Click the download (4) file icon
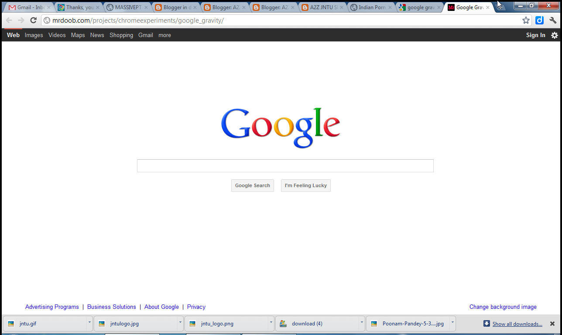 click(x=283, y=324)
